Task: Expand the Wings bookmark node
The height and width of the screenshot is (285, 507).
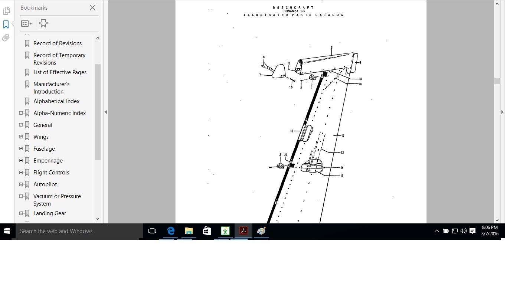Action: click(x=21, y=137)
